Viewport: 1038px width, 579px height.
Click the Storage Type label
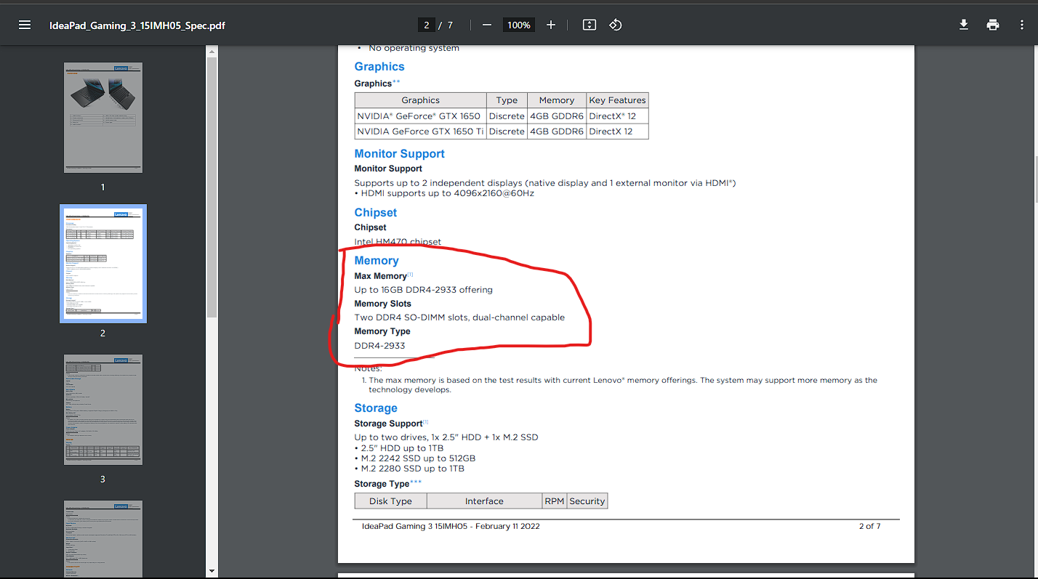coord(382,484)
